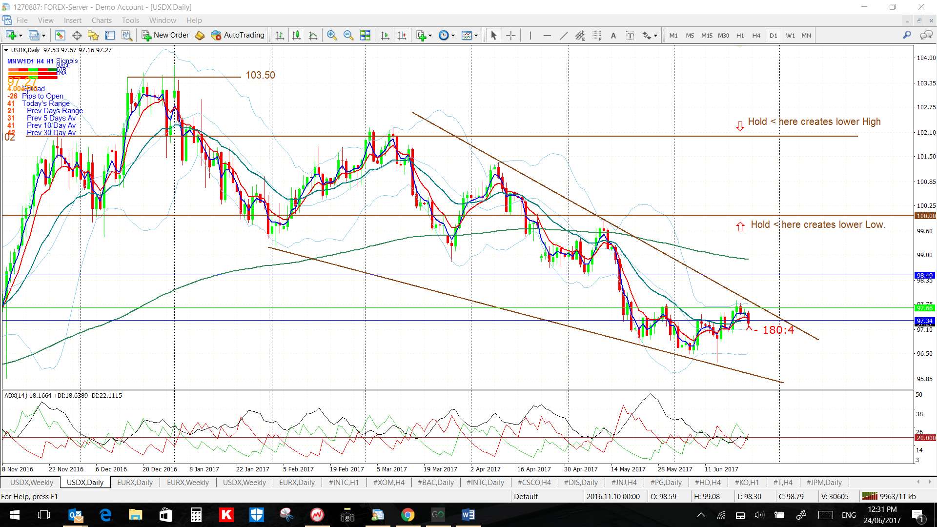Expand the Arrows objects dropdown
This screenshot has width=937, height=527.
click(x=655, y=36)
